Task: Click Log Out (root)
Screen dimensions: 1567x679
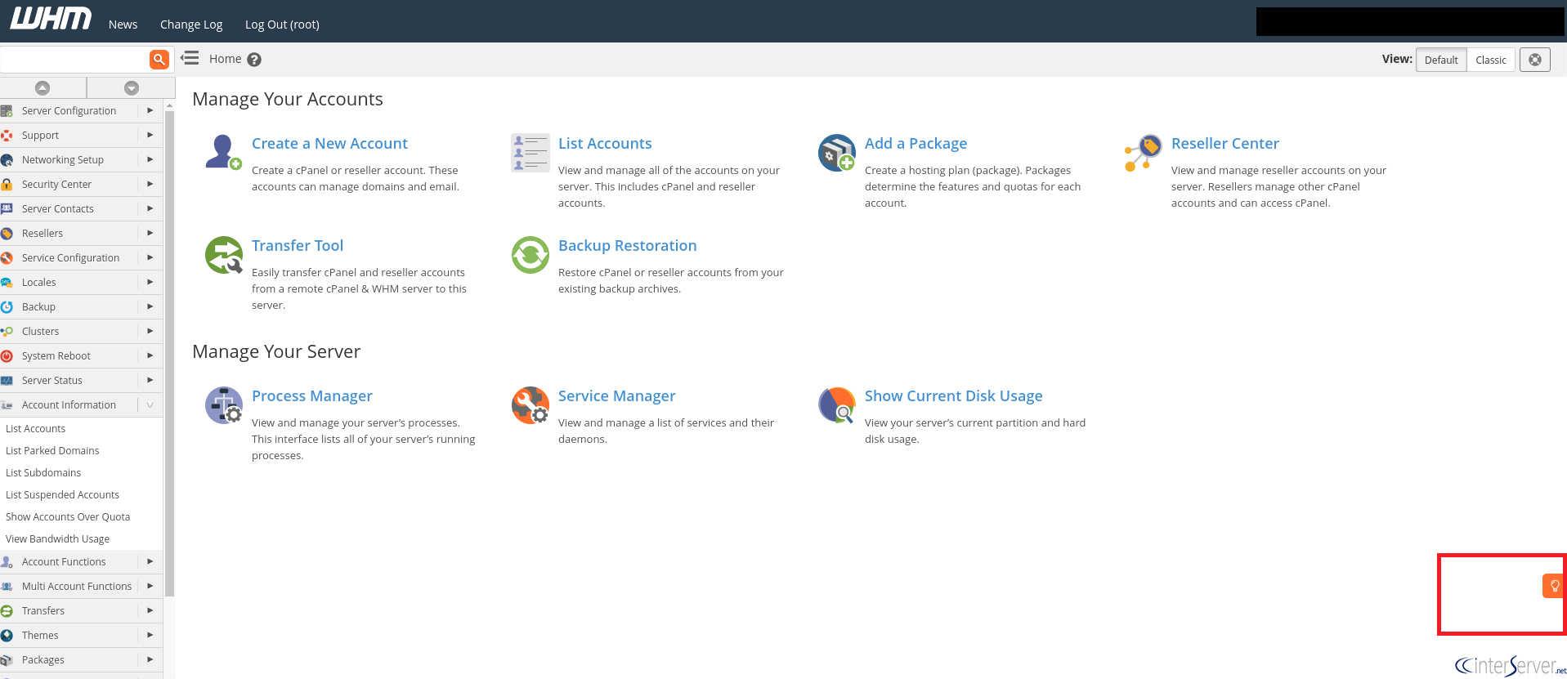Action: click(282, 25)
